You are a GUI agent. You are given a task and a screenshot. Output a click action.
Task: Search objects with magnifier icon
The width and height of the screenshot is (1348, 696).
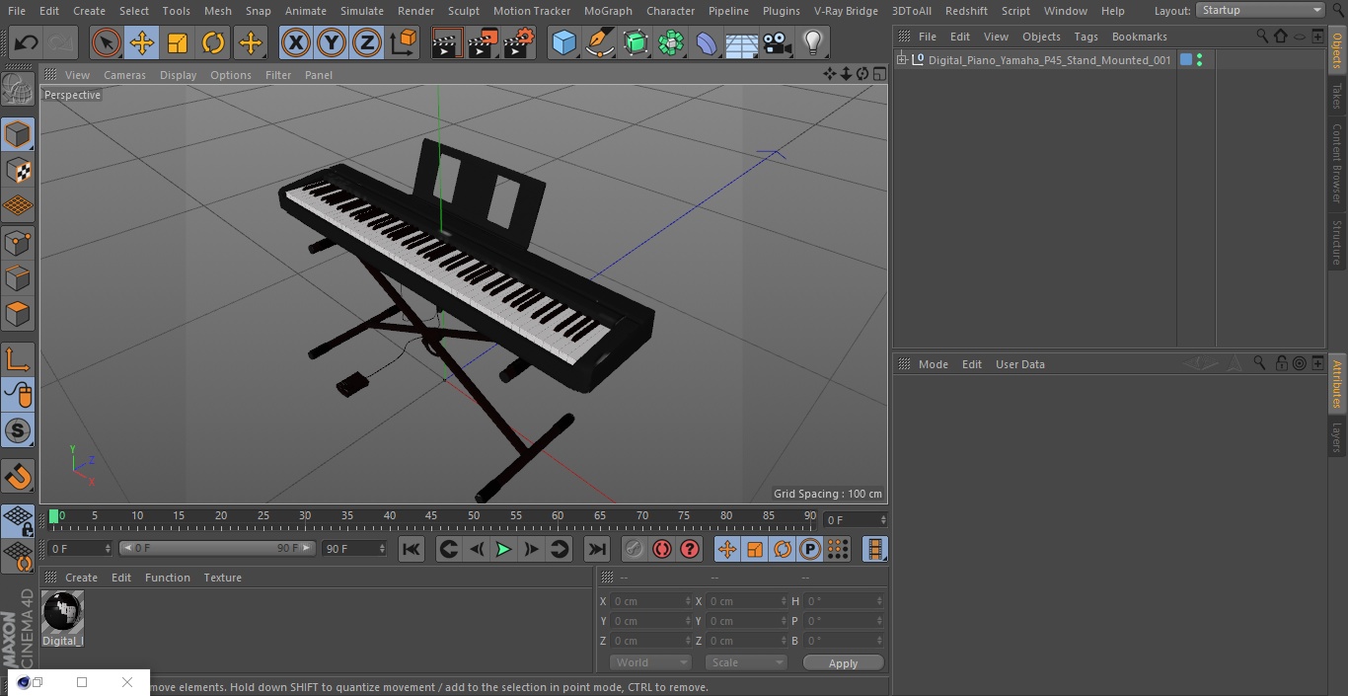click(x=1262, y=37)
